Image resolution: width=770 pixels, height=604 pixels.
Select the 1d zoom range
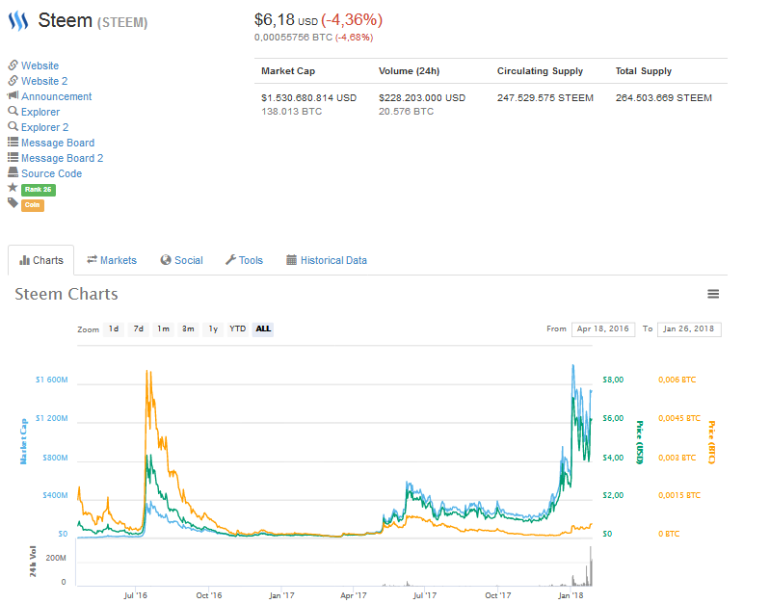(114, 329)
